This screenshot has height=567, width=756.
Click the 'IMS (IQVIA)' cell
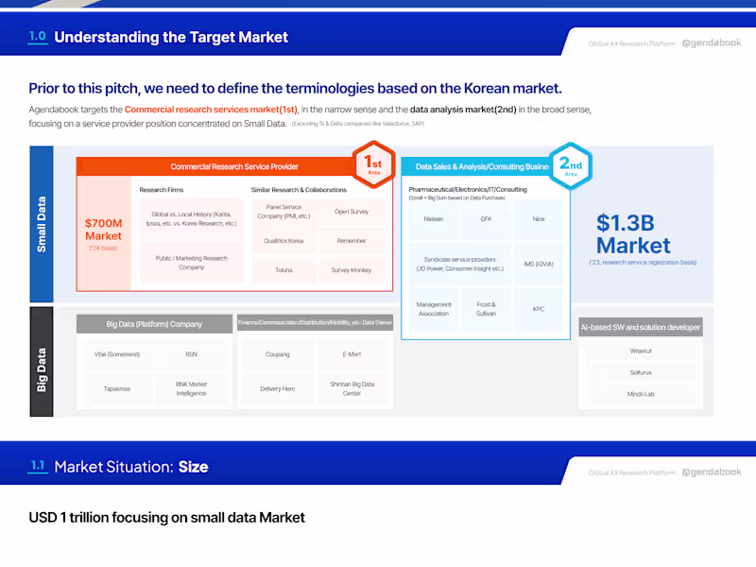tap(539, 265)
